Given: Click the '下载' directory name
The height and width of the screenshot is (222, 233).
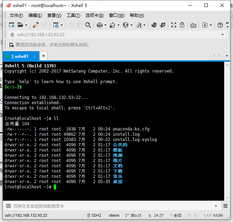Looking at the screenshot, I should (118, 171).
